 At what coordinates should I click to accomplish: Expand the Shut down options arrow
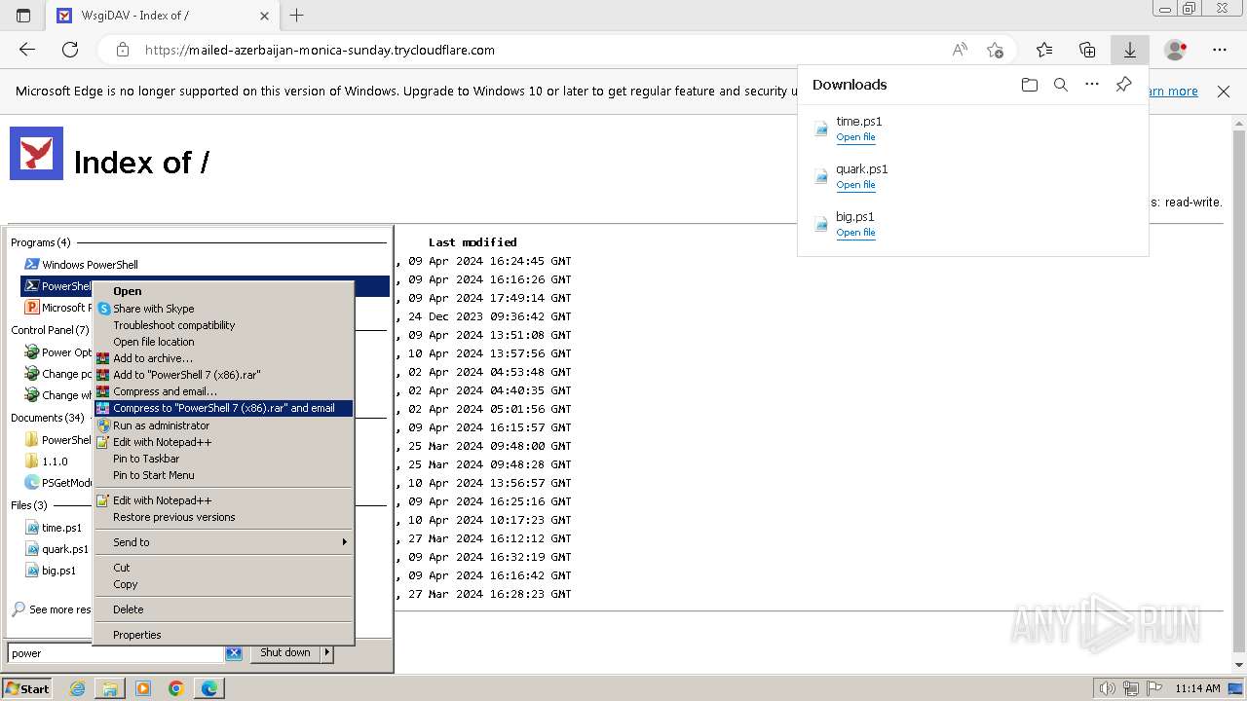(x=327, y=653)
